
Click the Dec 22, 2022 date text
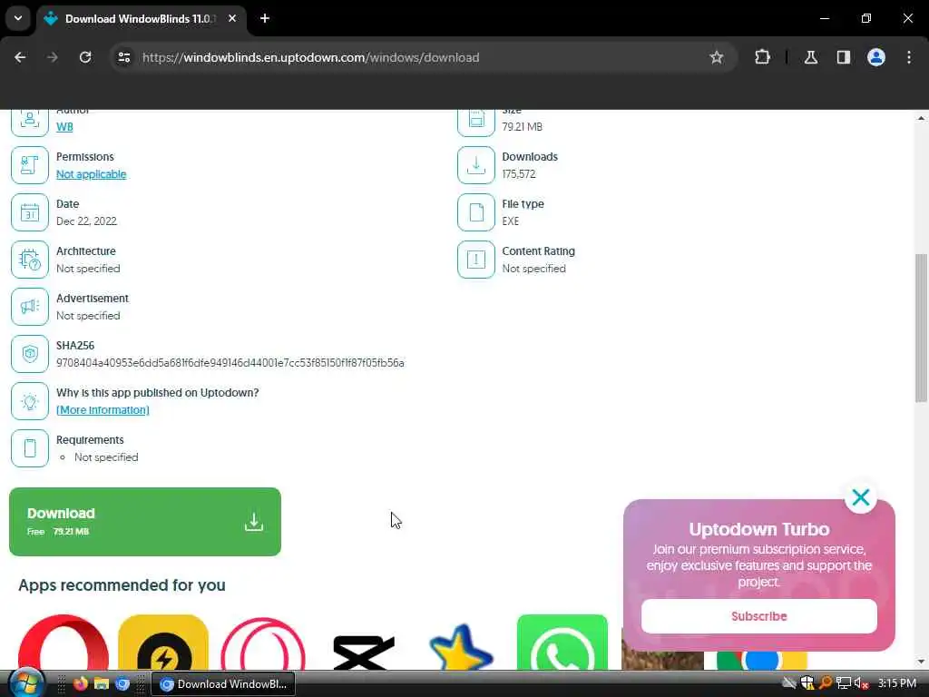coord(86,221)
